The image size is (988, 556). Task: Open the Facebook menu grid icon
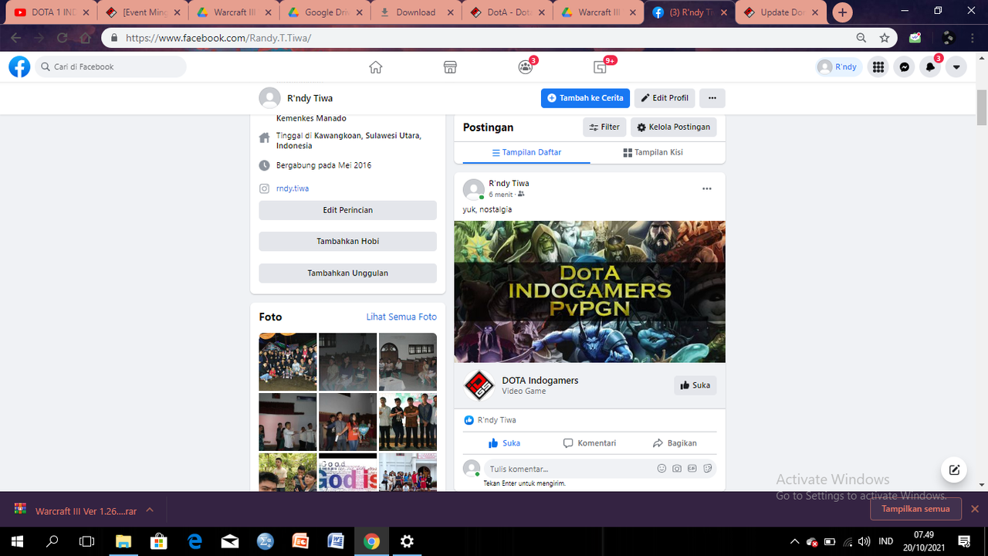click(x=878, y=67)
